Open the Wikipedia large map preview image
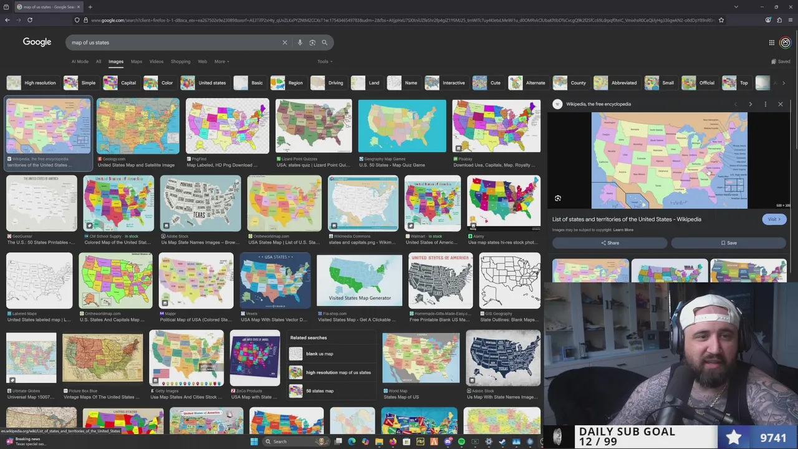Viewport: 798px width, 449px height. [669, 160]
